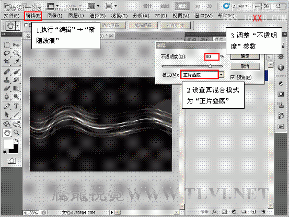The image size is (289, 217).
Task: Select the Line shape tool
Action: click(16, 115)
